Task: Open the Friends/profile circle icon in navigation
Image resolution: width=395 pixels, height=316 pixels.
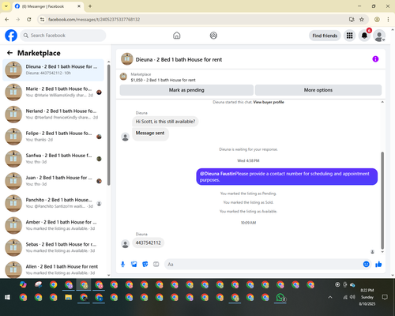Action: tap(213, 36)
